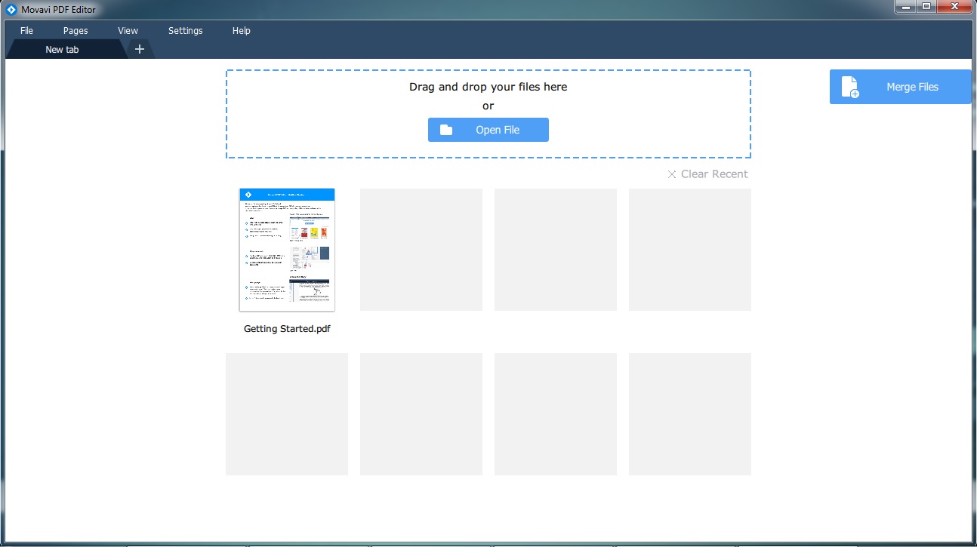977x547 pixels.
Task: Click the Getting Started.pdf file name
Action: tap(287, 329)
